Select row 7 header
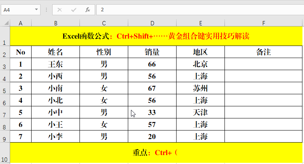The width and height of the screenshot is (304, 164). coord(5,112)
